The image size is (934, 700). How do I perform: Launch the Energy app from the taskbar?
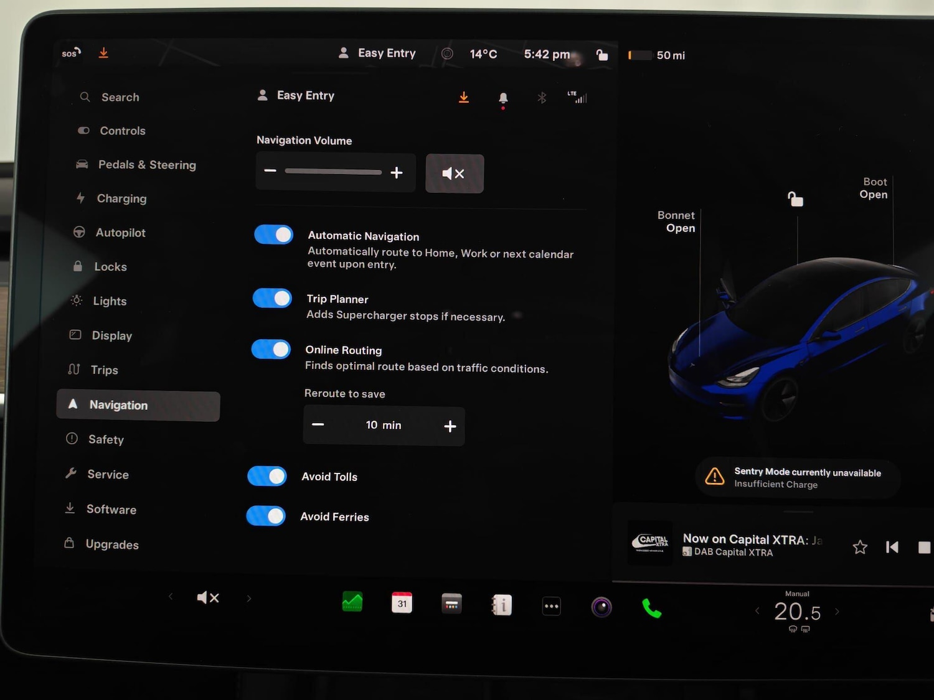pos(352,602)
